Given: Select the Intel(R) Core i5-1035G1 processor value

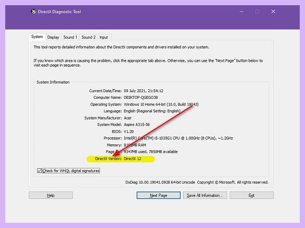Looking at the screenshot, I should (178, 138).
